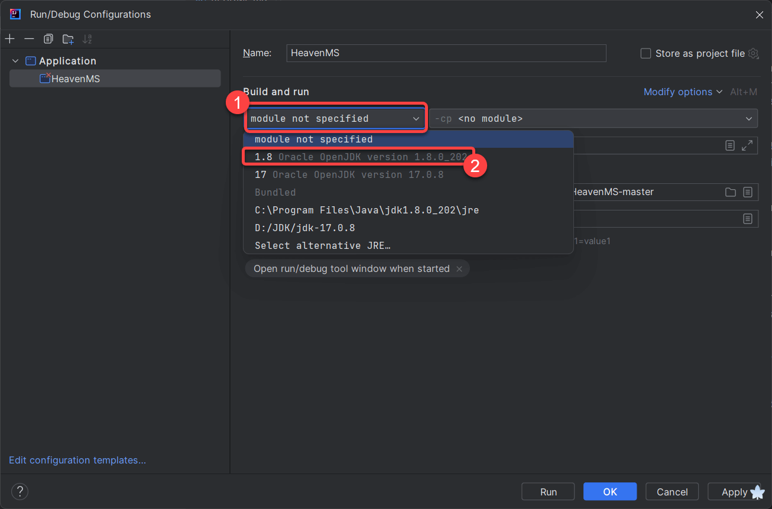Confirm with the OK button
Screen dimensions: 772x509
[x=610, y=492]
